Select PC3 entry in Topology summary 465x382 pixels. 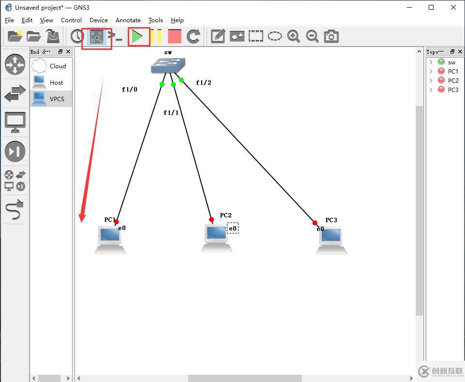pyautogui.click(x=453, y=90)
